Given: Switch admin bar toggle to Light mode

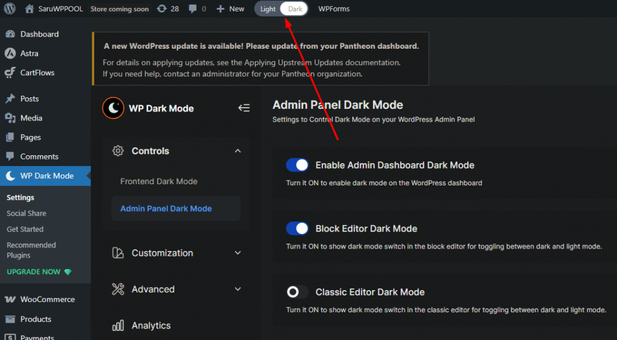Looking at the screenshot, I should point(268,8).
